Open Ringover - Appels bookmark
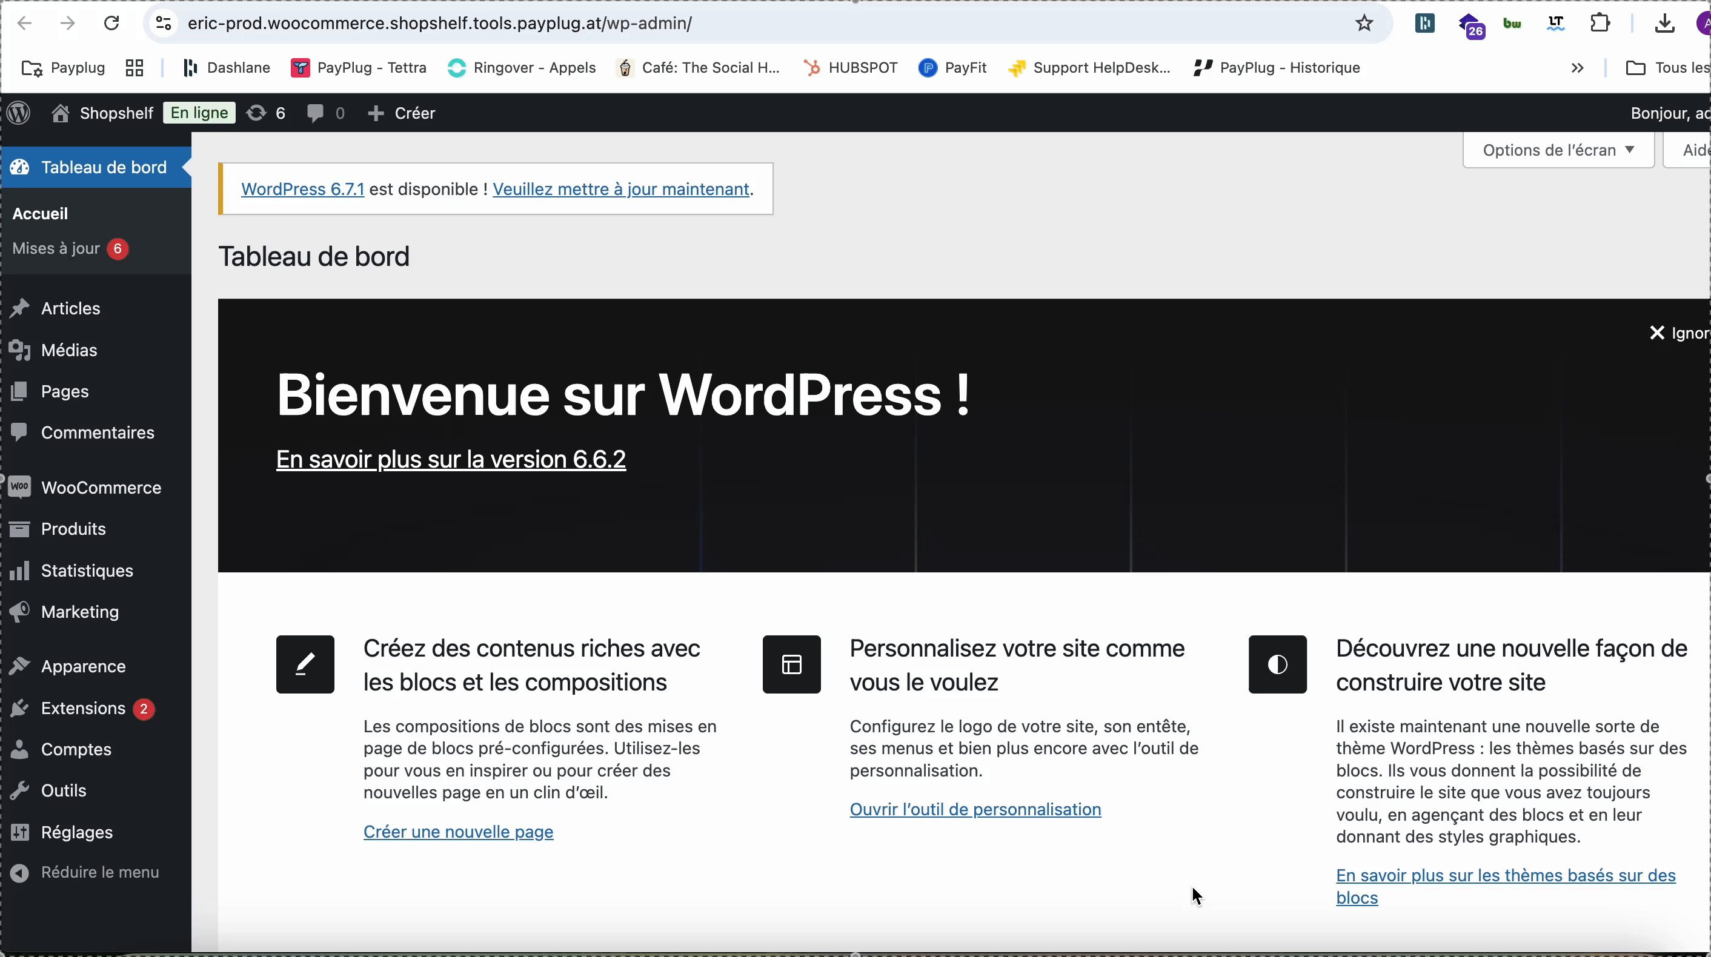 522,68
